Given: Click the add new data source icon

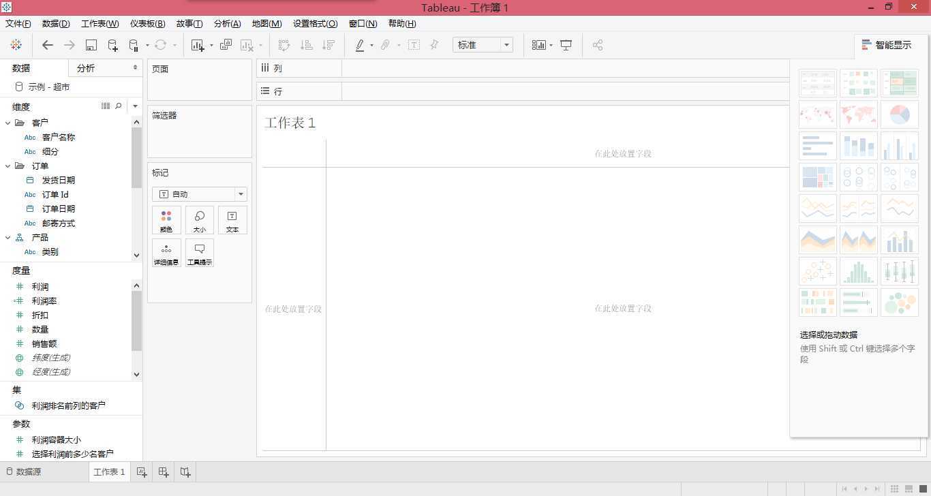Looking at the screenshot, I should [x=112, y=45].
